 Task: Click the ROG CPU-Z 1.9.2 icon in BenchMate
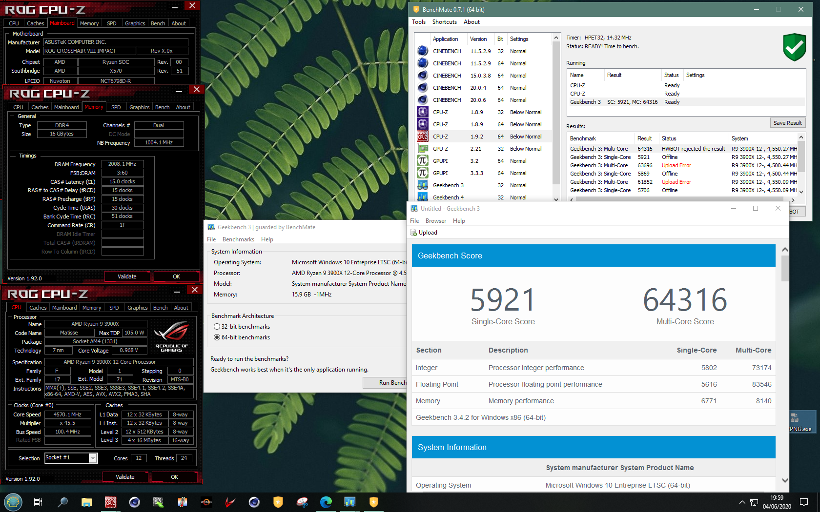(x=423, y=136)
